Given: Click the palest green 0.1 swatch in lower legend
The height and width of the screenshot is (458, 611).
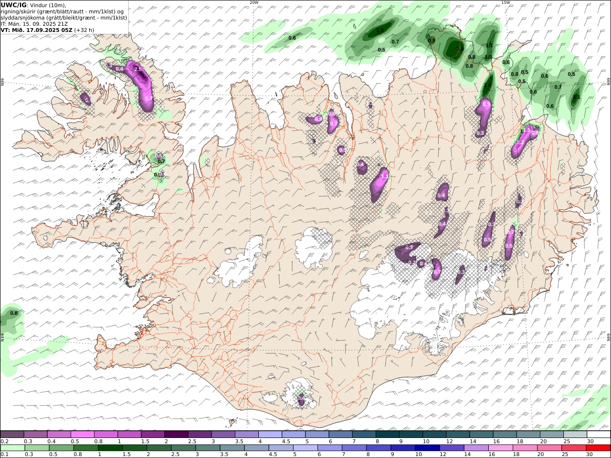Looking at the screenshot, I should [x=12, y=448].
